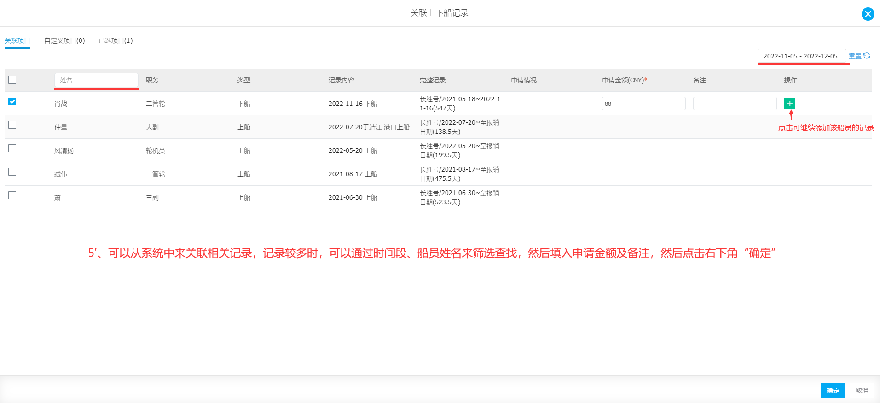This screenshot has width=880, height=403.
Task: Click record 2021-06-30 上船
Action: 353,197
